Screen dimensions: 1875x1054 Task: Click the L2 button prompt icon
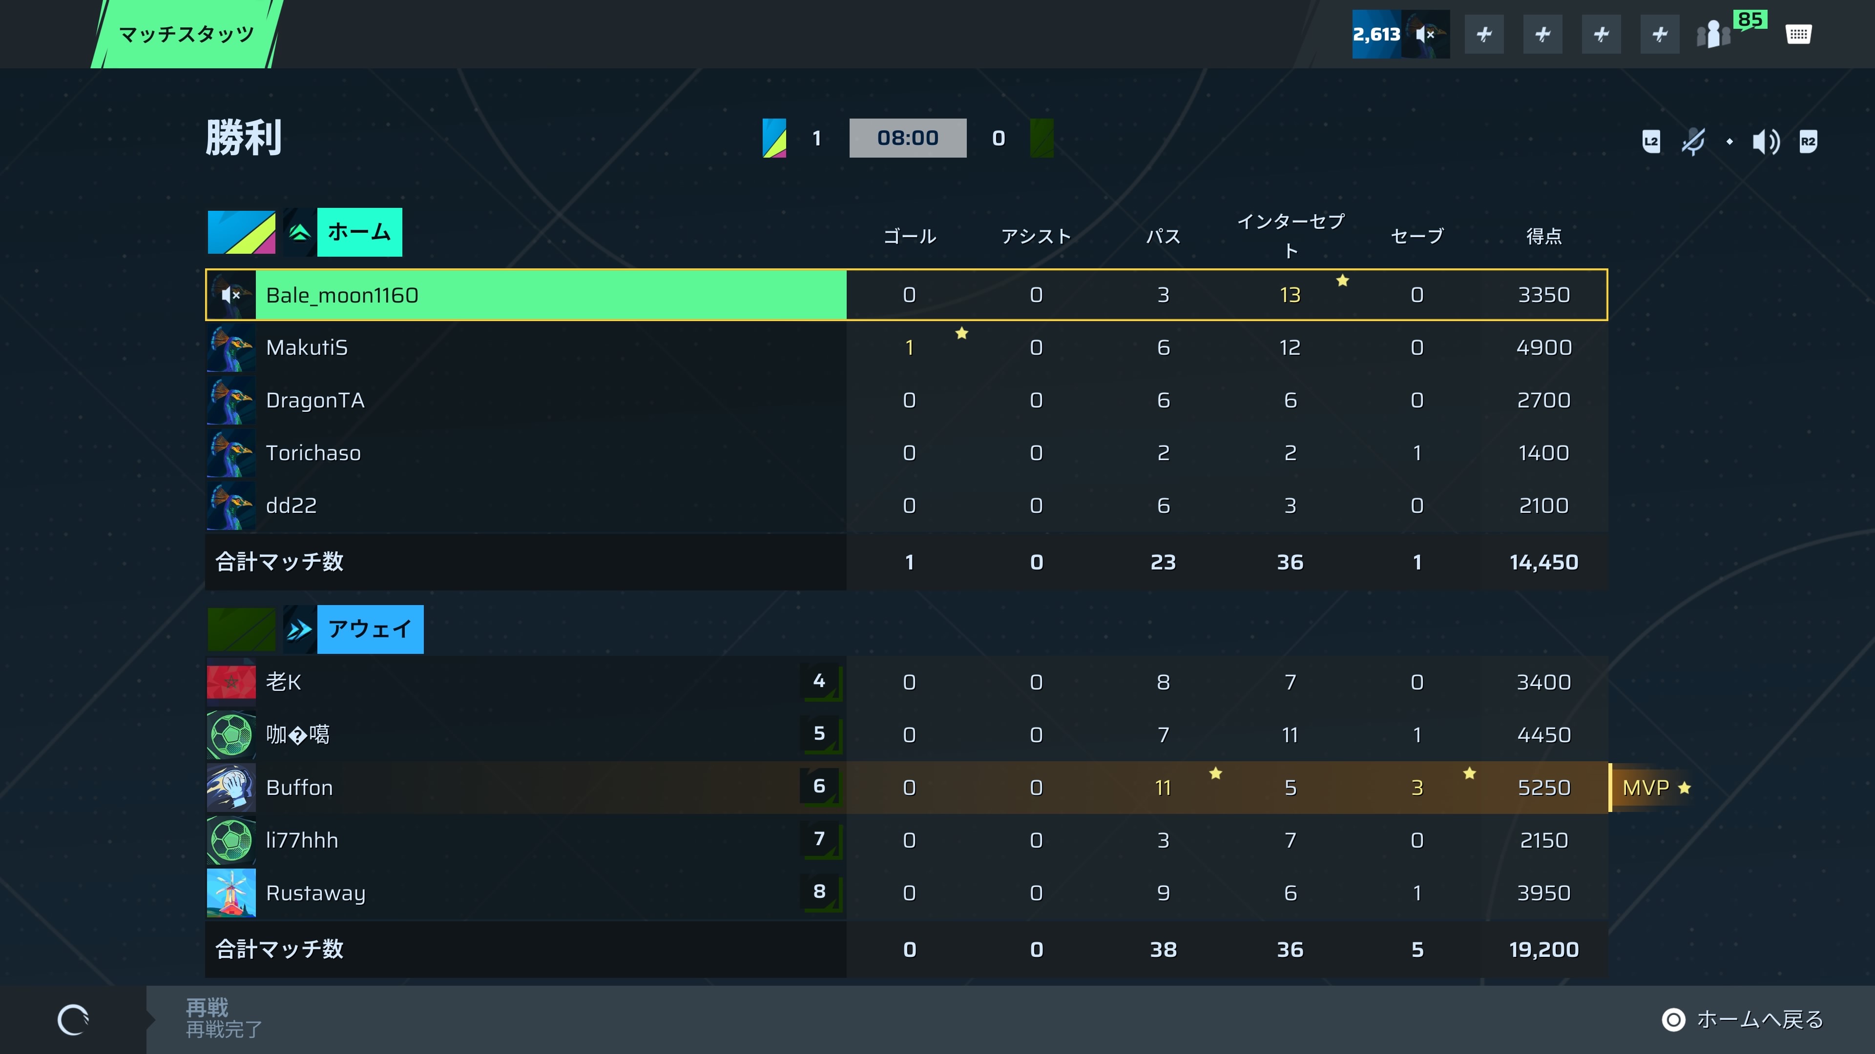click(1651, 141)
